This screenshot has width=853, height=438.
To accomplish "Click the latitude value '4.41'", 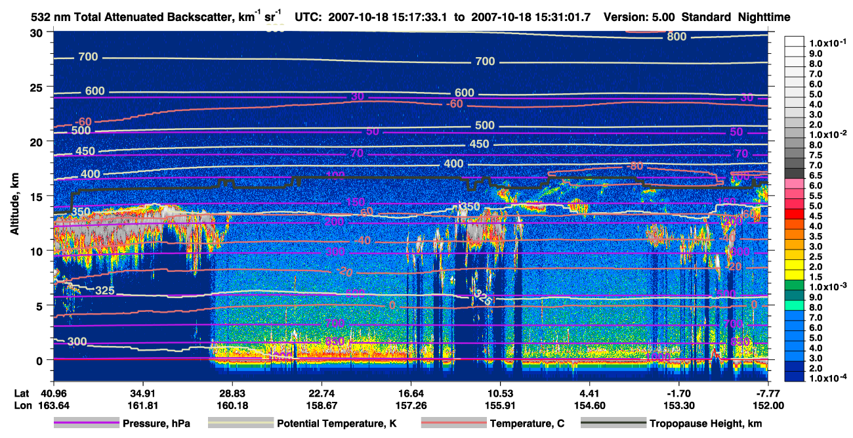I will 590,393.
